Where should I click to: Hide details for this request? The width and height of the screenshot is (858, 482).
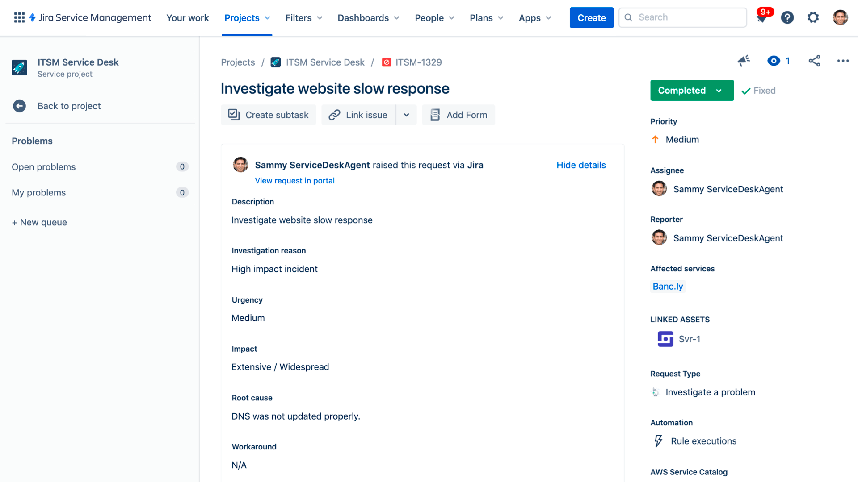pos(581,165)
